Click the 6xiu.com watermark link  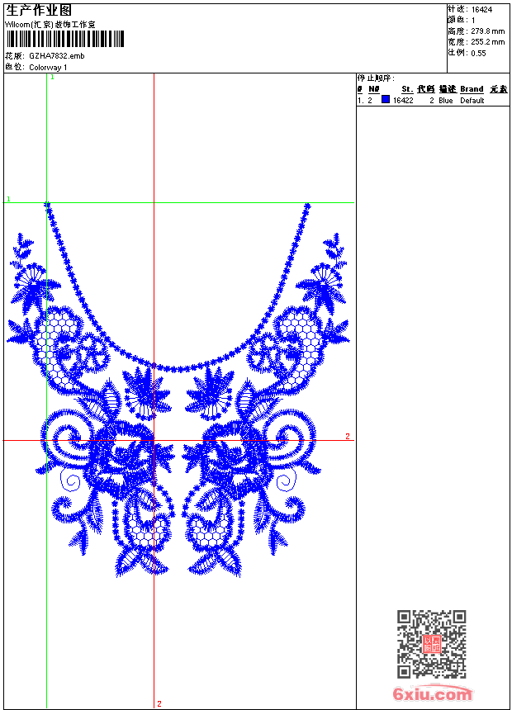click(x=433, y=694)
